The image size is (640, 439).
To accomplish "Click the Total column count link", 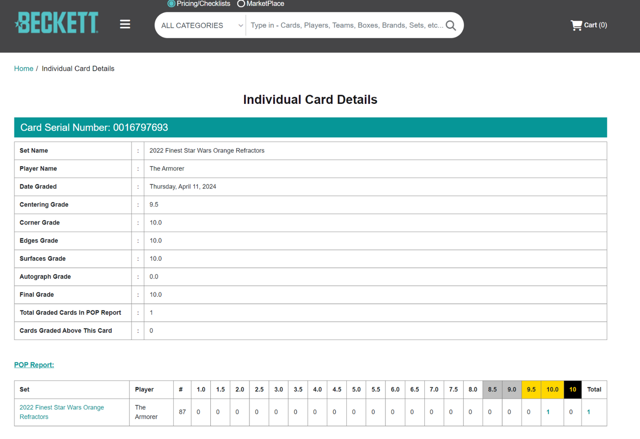I will (589, 412).
